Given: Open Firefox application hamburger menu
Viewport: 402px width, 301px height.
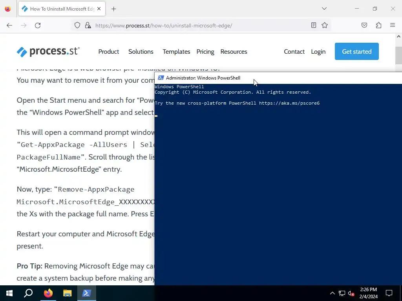Looking at the screenshot, I should [393, 25].
